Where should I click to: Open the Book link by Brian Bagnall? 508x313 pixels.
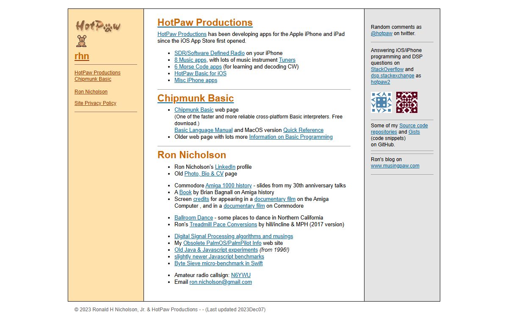[185, 192]
